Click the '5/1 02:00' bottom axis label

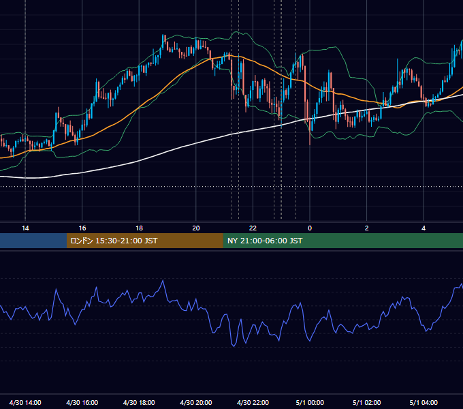tap(367, 402)
